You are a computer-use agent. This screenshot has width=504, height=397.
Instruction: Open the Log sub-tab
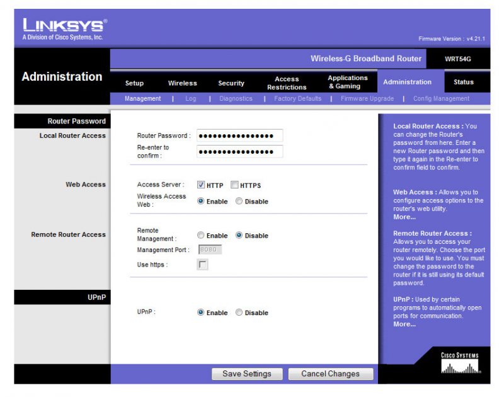(x=191, y=98)
